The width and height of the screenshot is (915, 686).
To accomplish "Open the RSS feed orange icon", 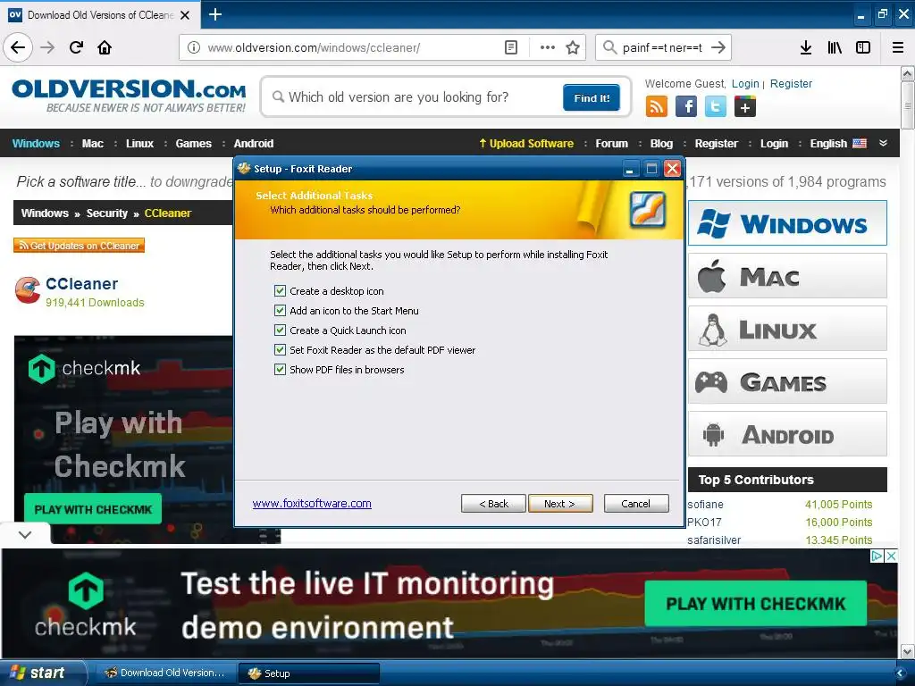I will click(x=657, y=107).
